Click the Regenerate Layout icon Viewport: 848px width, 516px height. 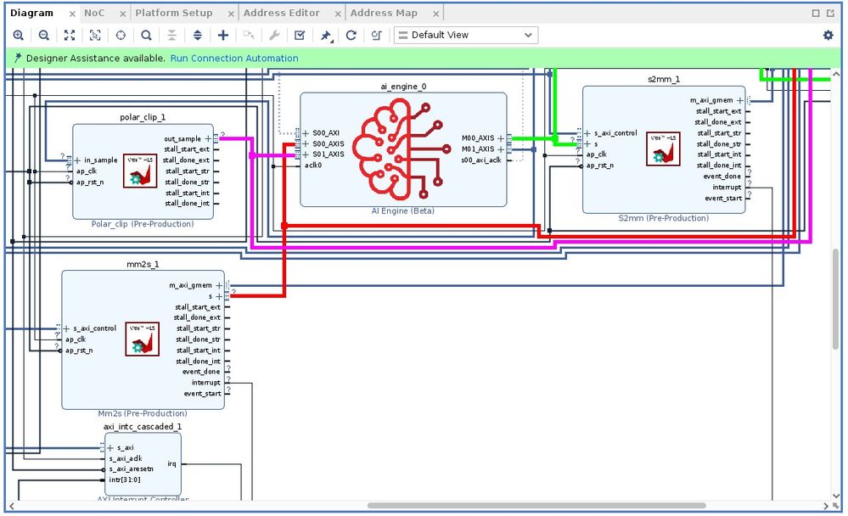[351, 35]
